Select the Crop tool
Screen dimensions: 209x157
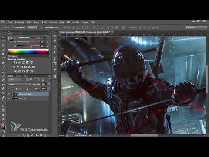[x=3, y=54]
